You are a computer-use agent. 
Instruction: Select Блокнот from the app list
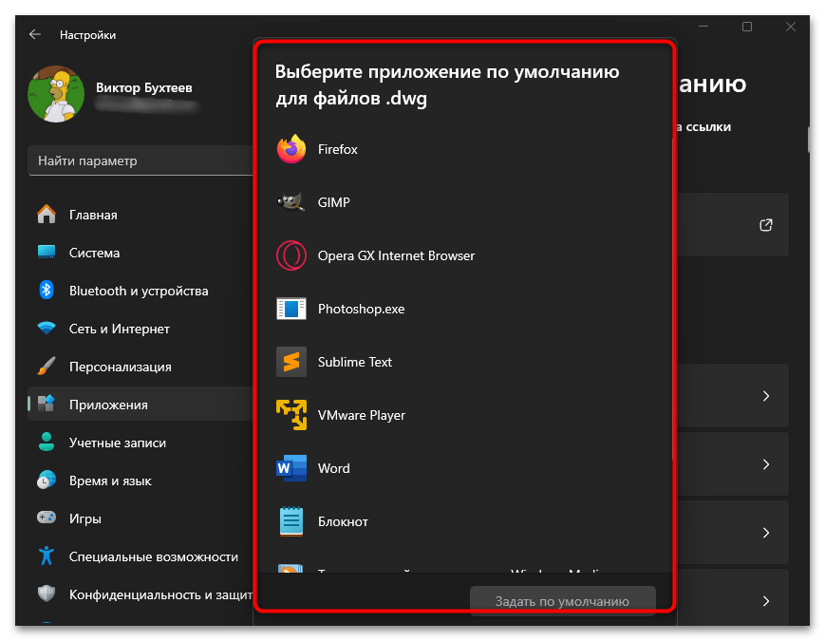(x=464, y=521)
